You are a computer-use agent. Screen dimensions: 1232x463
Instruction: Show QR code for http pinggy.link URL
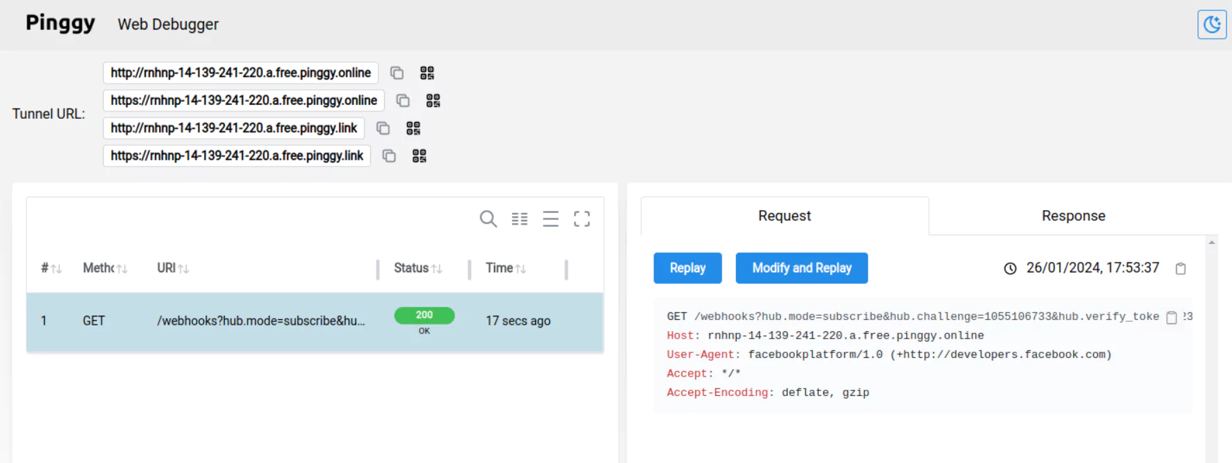click(x=413, y=128)
